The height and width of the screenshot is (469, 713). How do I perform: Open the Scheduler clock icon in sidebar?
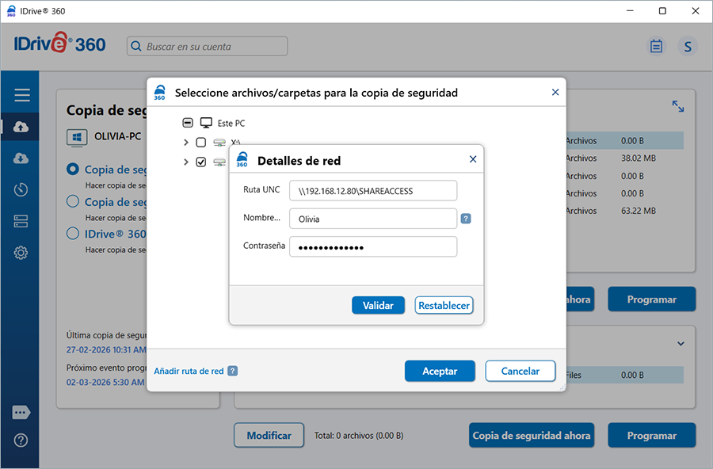tap(21, 189)
